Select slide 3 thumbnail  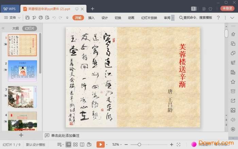[22, 97]
